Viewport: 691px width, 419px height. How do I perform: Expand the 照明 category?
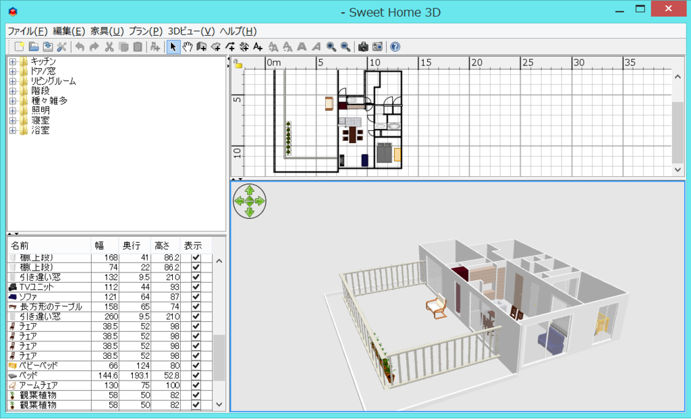point(13,111)
